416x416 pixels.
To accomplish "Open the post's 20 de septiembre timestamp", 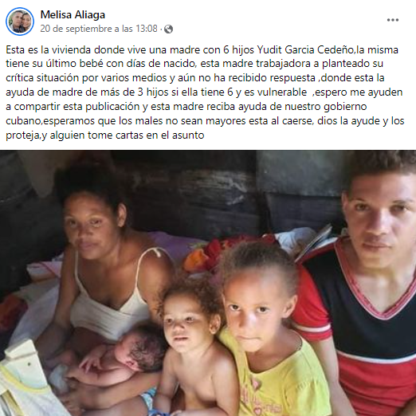I will pos(99,29).
